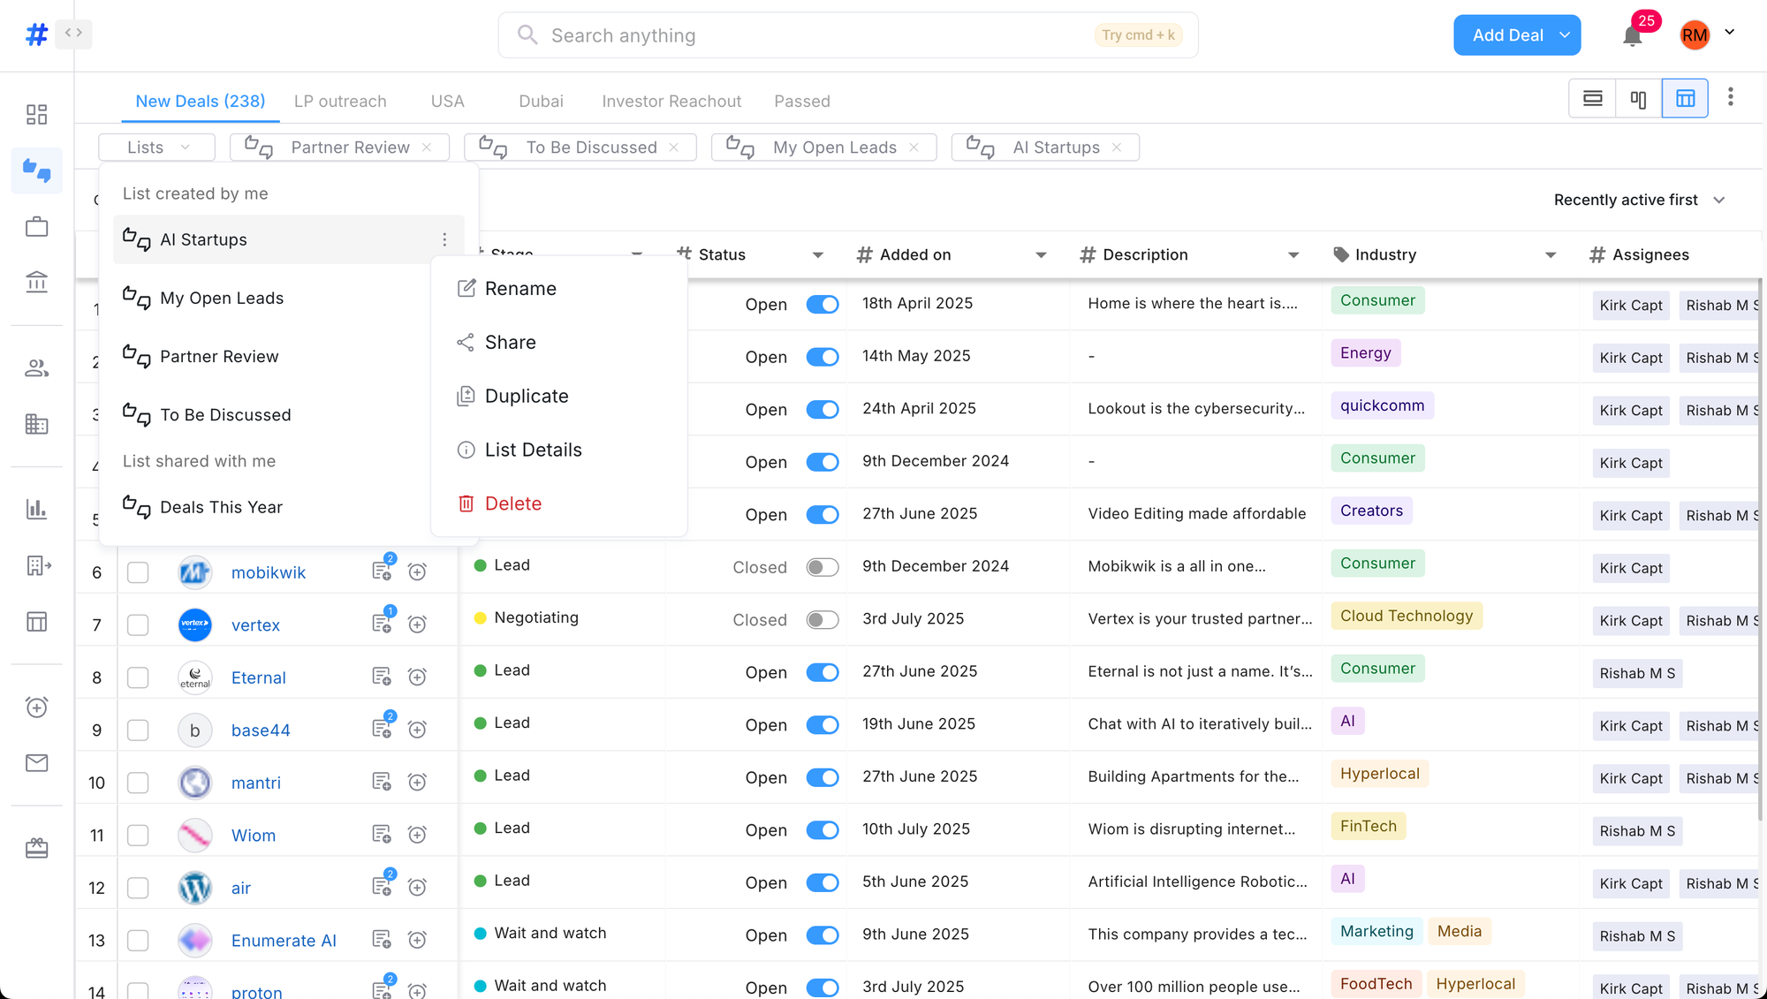The width and height of the screenshot is (1767, 999).
Task: Select Deals This Year shared list
Action: click(x=288, y=508)
